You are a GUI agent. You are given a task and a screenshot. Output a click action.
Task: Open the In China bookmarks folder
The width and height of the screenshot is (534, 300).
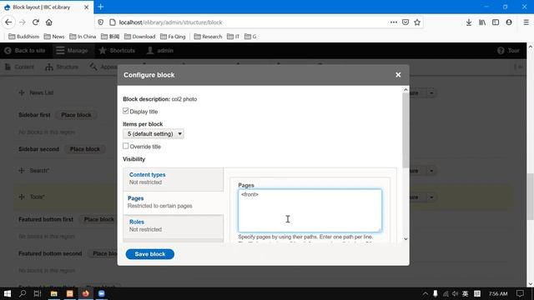pyautogui.click(x=83, y=37)
